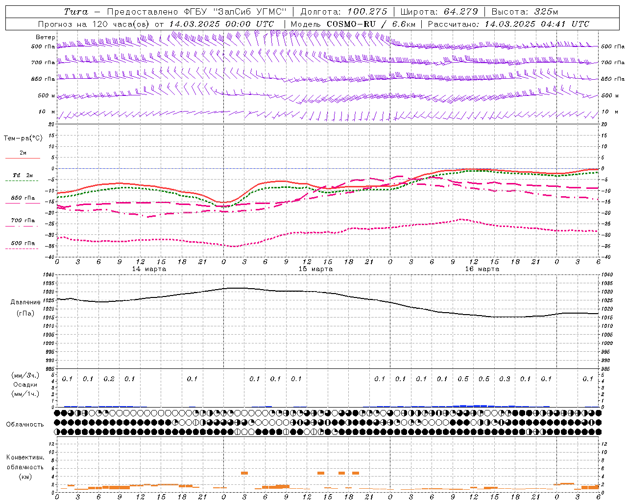The height and width of the screenshot is (501, 627).
Task: Click the "(мм/1ч.)" precipitation unit label
Action: pyautogui.click(x=25, y=394)
